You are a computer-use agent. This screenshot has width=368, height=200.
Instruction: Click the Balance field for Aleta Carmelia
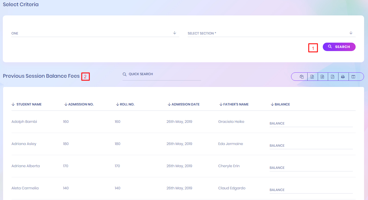tap(311, 190)
